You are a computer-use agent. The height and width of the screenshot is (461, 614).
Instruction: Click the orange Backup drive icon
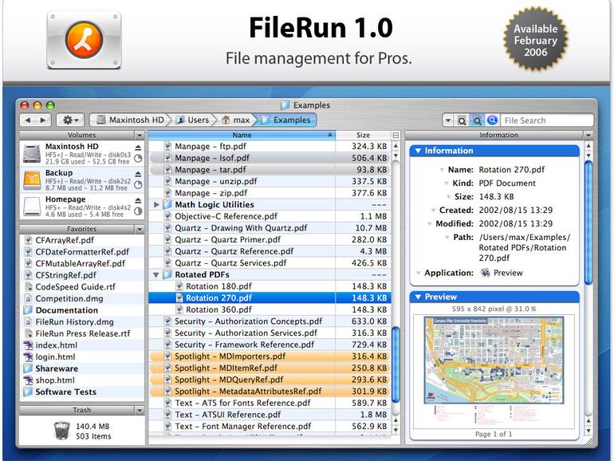coord(32,179)
